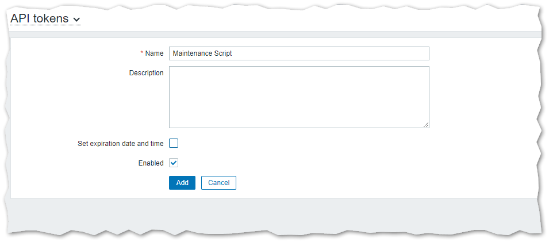Click the Description box resize handle
The height and width of the screenshot is (242, 549).
tap(426, 125)
